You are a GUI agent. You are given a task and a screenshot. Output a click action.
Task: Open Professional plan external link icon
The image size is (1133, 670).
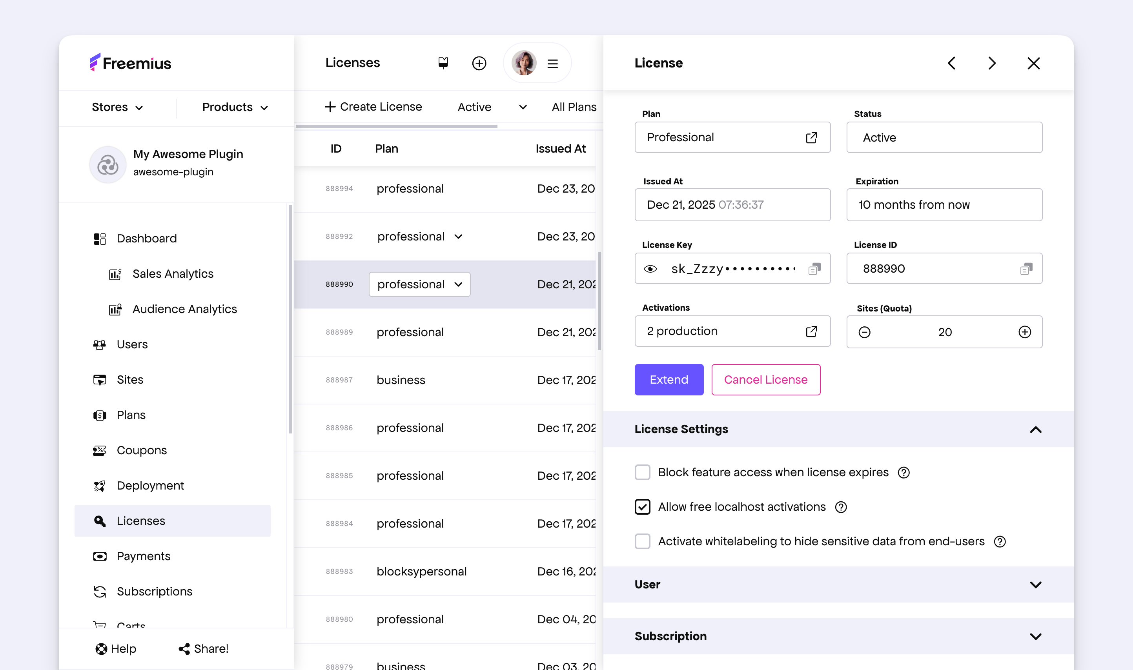click(x=811, y=137)
